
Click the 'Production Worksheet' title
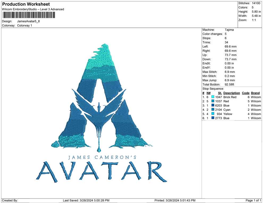[x=26, y=4]
